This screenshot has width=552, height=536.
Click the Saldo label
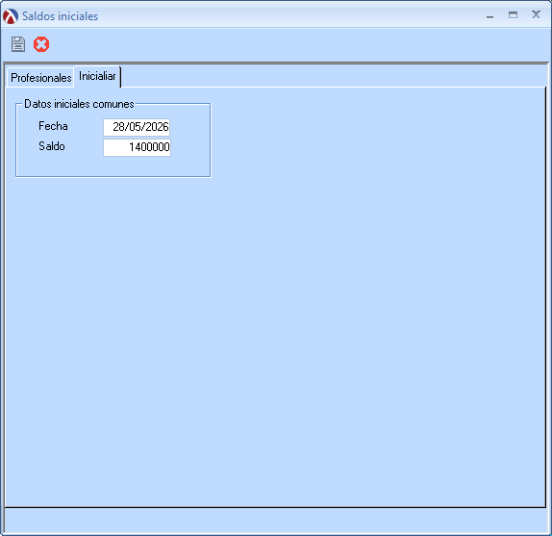52,146
